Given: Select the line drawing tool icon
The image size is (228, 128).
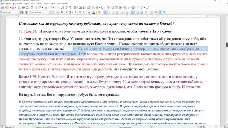Looking at the screenshot, I should [138, 7].
